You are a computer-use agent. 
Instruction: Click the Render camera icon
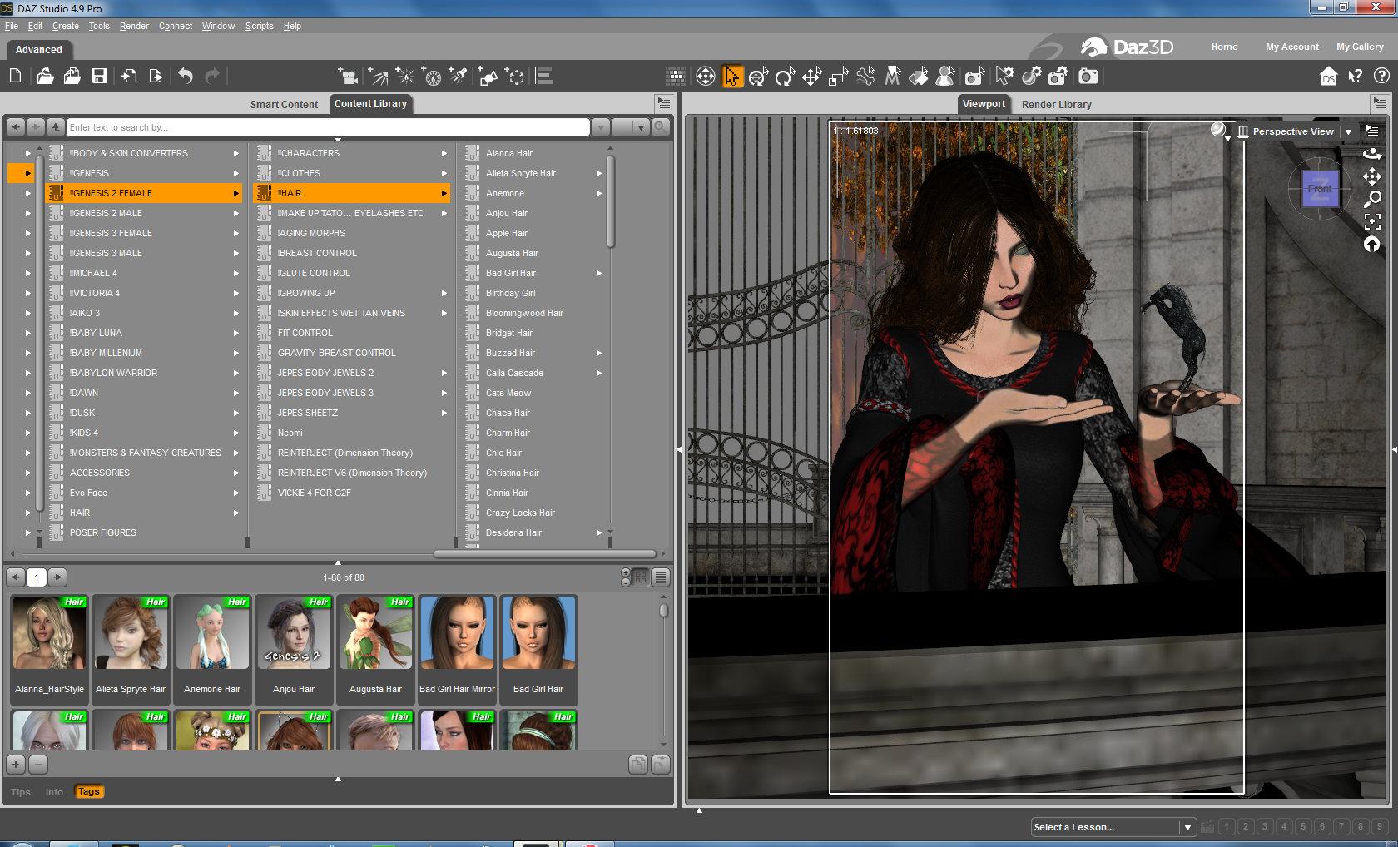[1088, 77]
